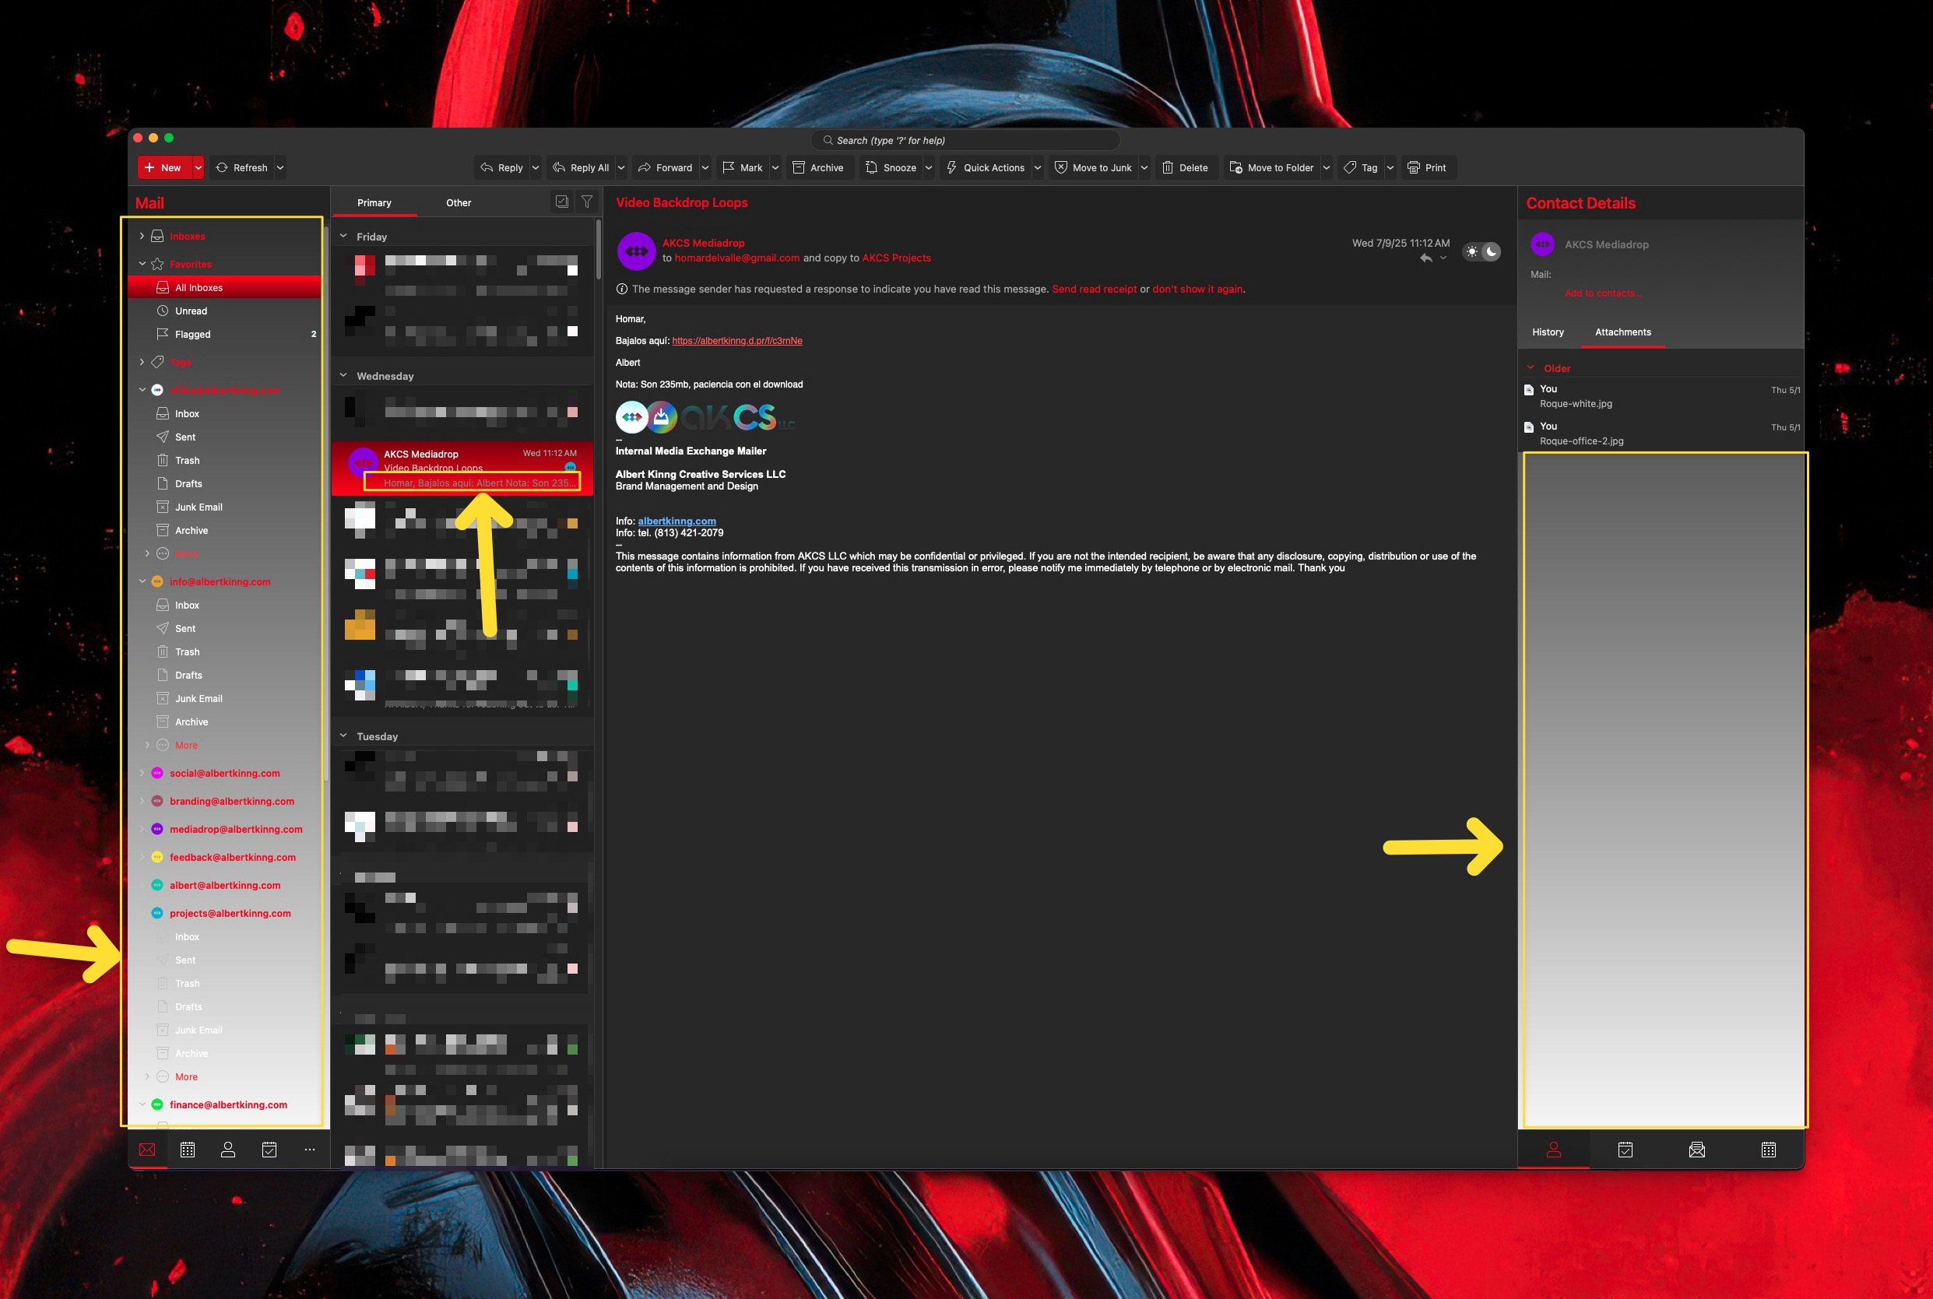Collapse the Friday message group

tap(343, 236)
